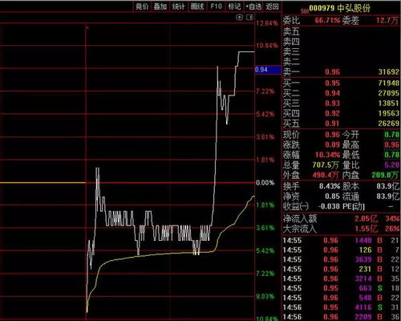Select the 叠加 overlay tool
The image size is (401, 321).
point(160,6)
